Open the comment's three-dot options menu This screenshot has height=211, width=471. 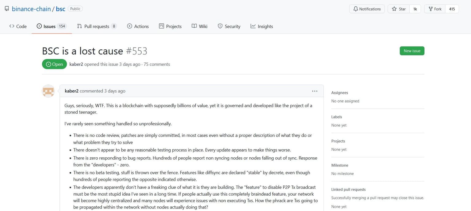[x=315, y=91]
